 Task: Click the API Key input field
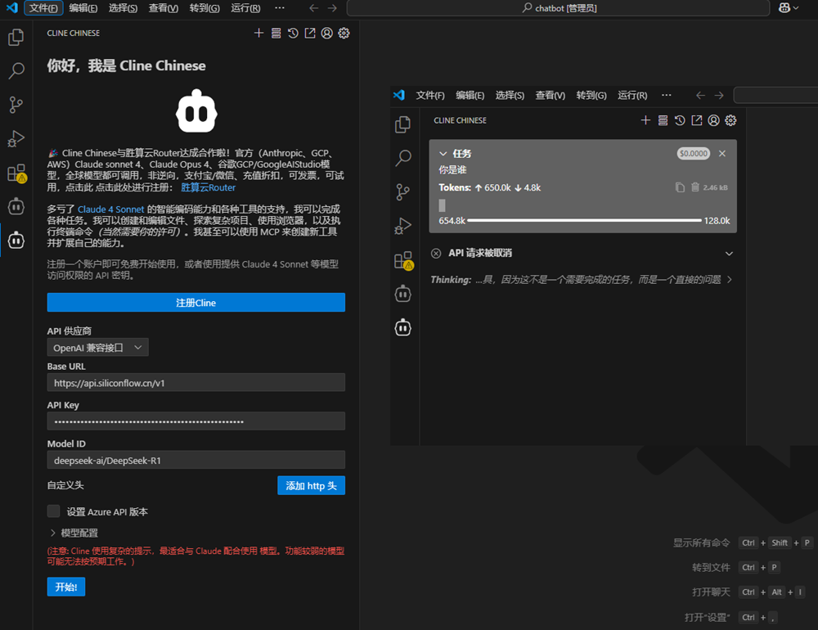tap(196, 421)
